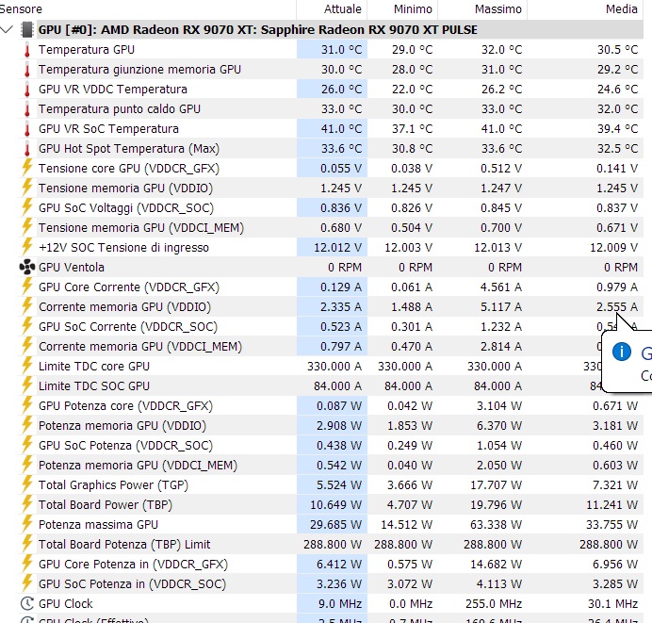Click the 5.117 A maximum VDDIO current
Image resolution: width=652 pixels, height=623 pixels.
(501, 306)
